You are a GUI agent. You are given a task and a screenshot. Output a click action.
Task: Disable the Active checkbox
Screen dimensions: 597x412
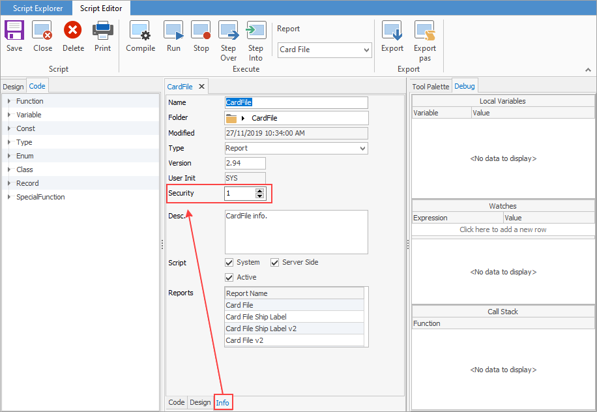(x=229, y=278)
